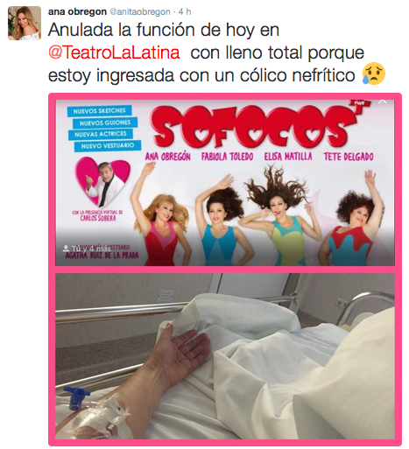The height and width of the screenshot is (449, 409).
Task: Collapse the image with the white chevron
Action: [x=383, y=102]
